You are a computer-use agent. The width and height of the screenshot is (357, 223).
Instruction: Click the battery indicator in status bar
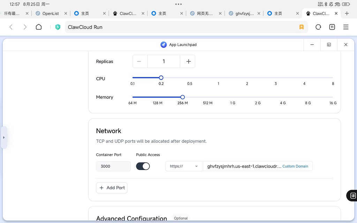(x=345, y=4)
